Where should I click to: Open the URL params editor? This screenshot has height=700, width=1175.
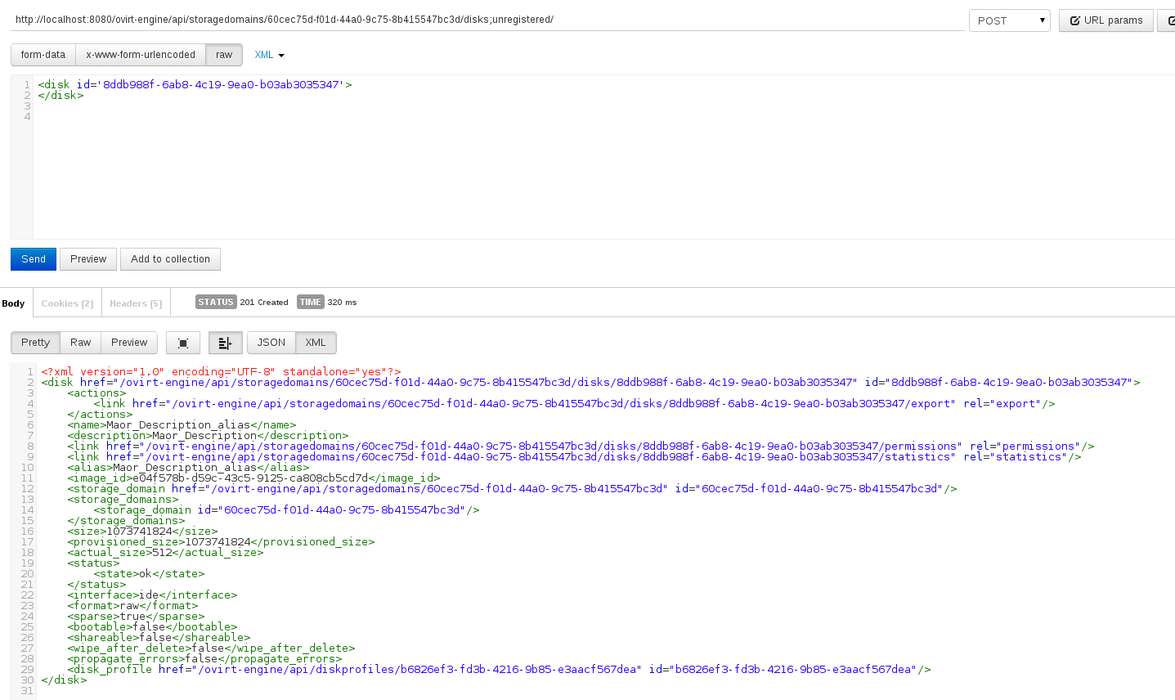1105,20
